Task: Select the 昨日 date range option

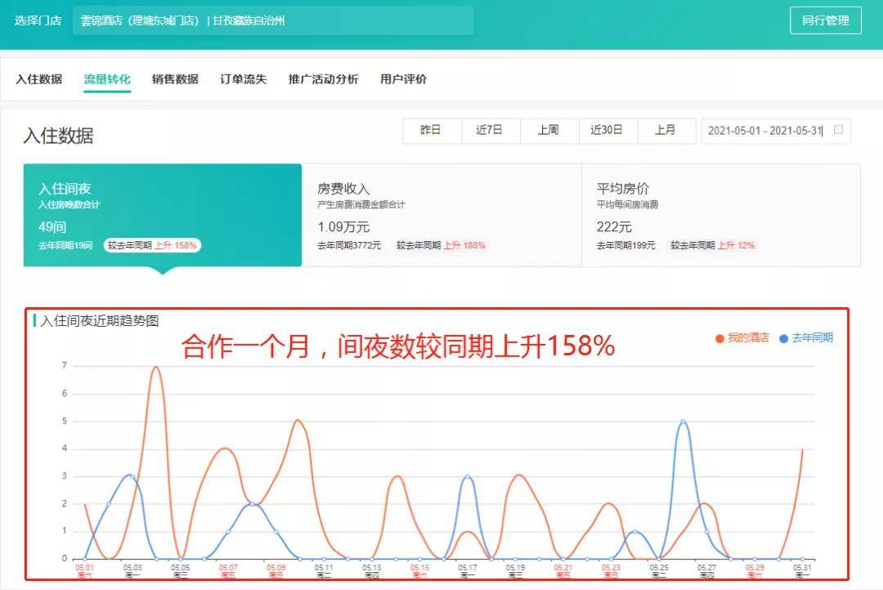Action: pos(432,131)
